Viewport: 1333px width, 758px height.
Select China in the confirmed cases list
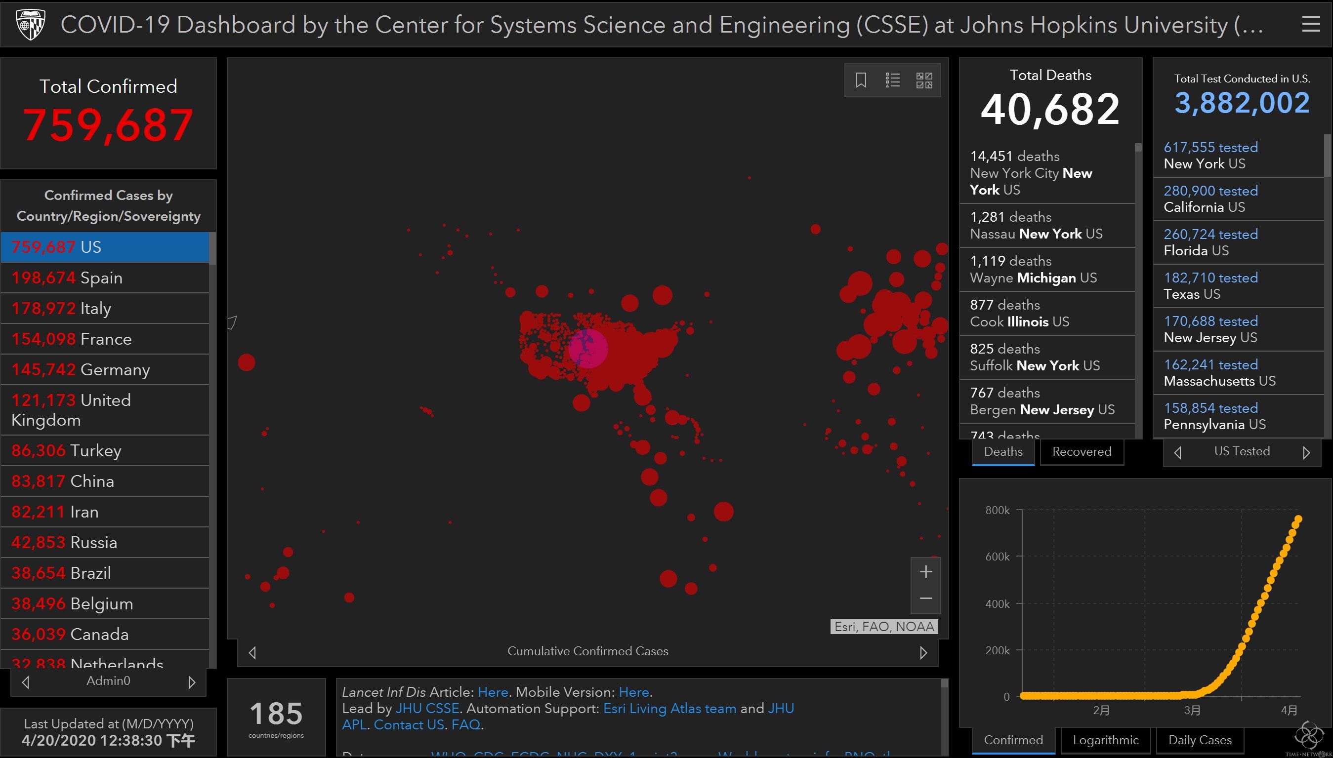click(105, 481)
